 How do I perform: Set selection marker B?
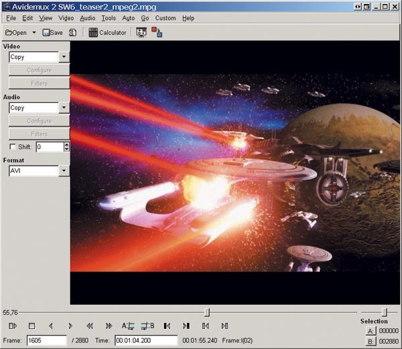tap(147, 326)
